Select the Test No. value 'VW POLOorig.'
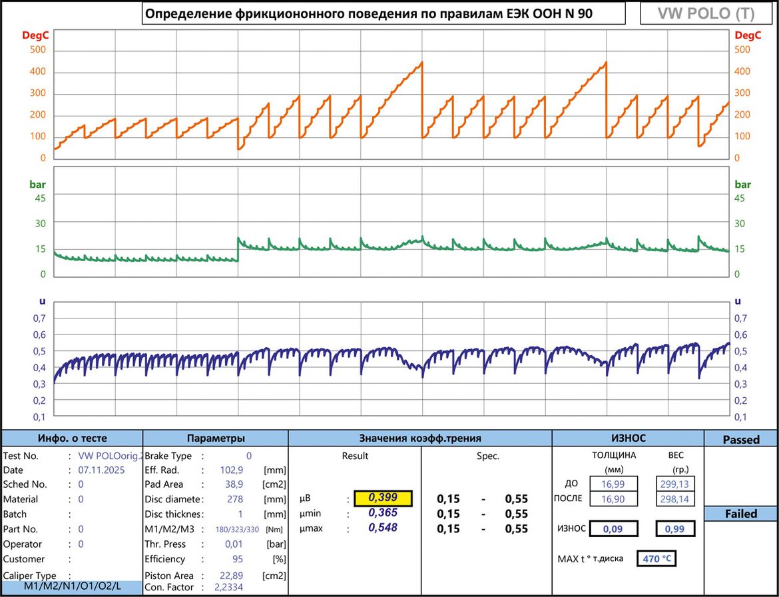 tap(111, 456)
